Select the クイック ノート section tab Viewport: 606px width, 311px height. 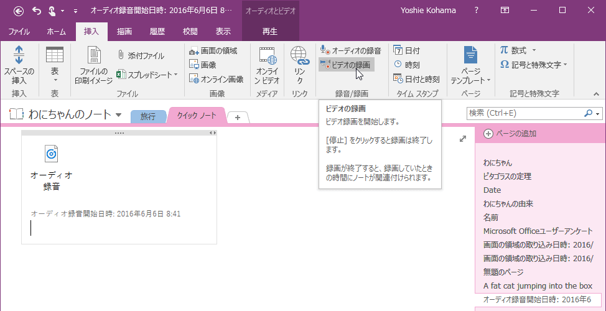coord(197,116)
